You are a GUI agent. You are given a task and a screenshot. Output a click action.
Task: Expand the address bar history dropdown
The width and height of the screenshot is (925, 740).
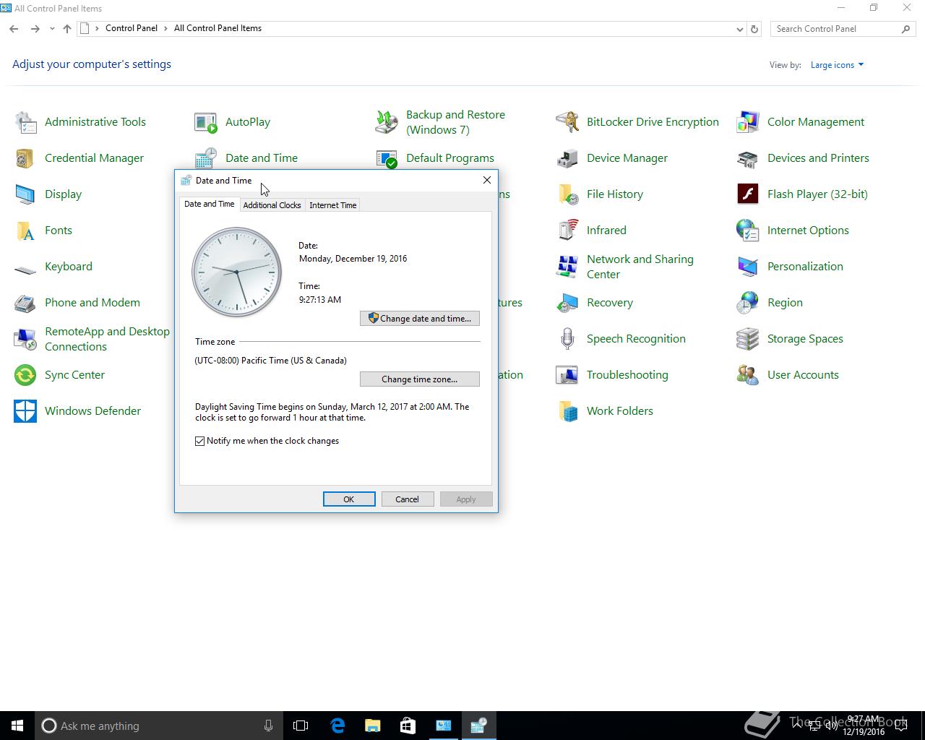[739, 29]
